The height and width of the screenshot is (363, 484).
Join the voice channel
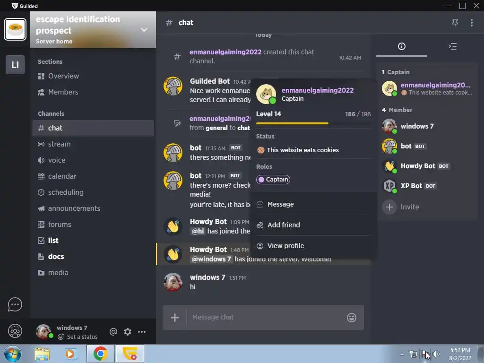[x=93, y=160]
